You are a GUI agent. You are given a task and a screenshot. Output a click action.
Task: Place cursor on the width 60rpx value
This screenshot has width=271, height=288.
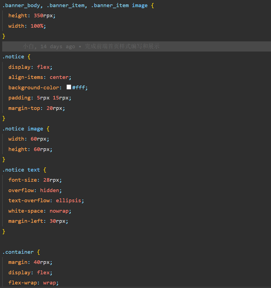(39, 139)
